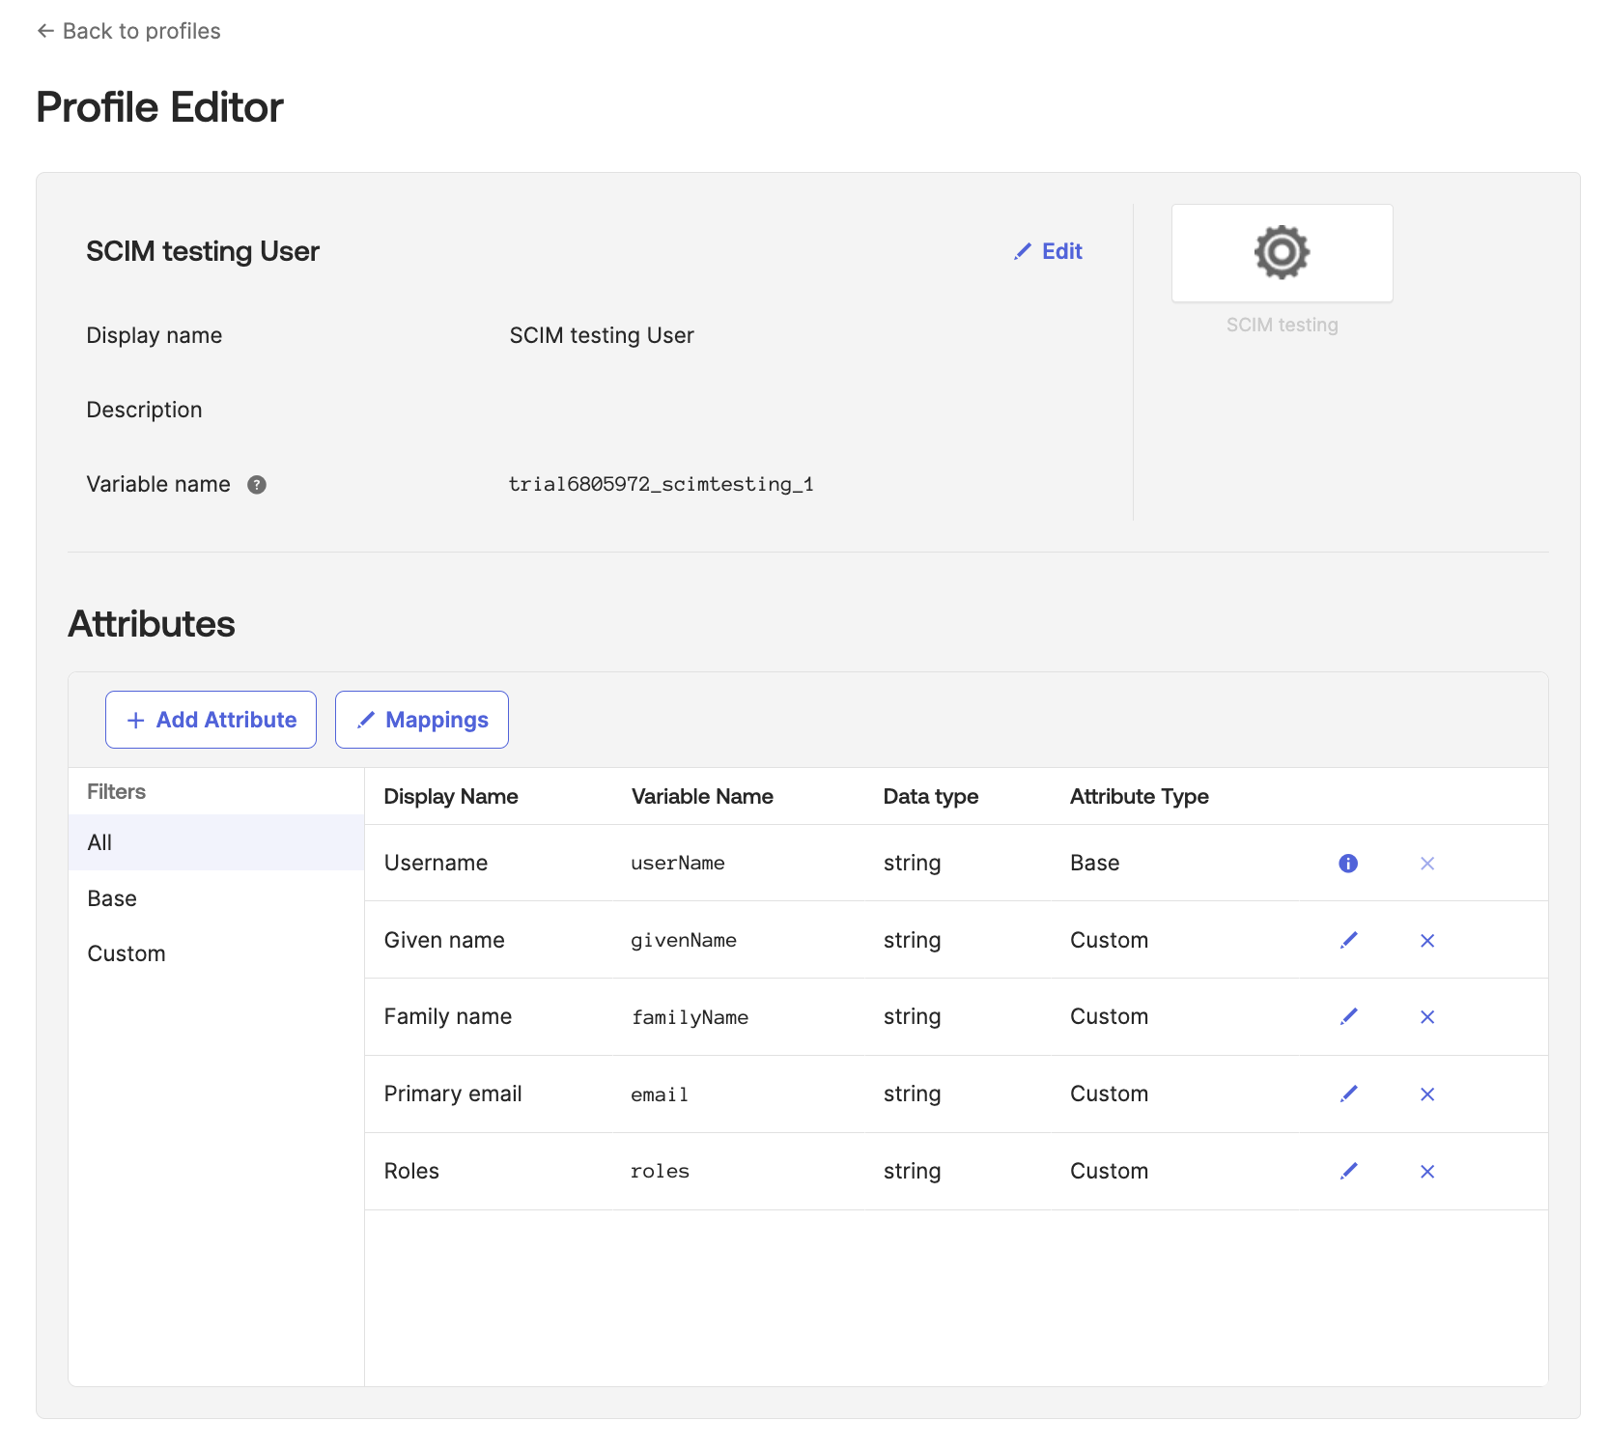Screen dimensions: 1607x1449
Task: Edit the SCIM testing User profile details
Action: [1049, 251]
